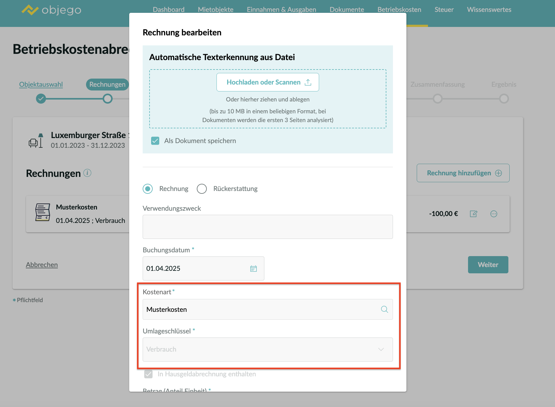This screenshot has height=407, width=555.
Task: Click the search magnifier in Kostenart field
Action: (x=384, y=309)
